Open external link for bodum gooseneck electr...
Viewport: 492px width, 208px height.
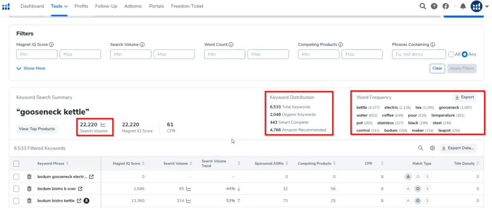91,177
